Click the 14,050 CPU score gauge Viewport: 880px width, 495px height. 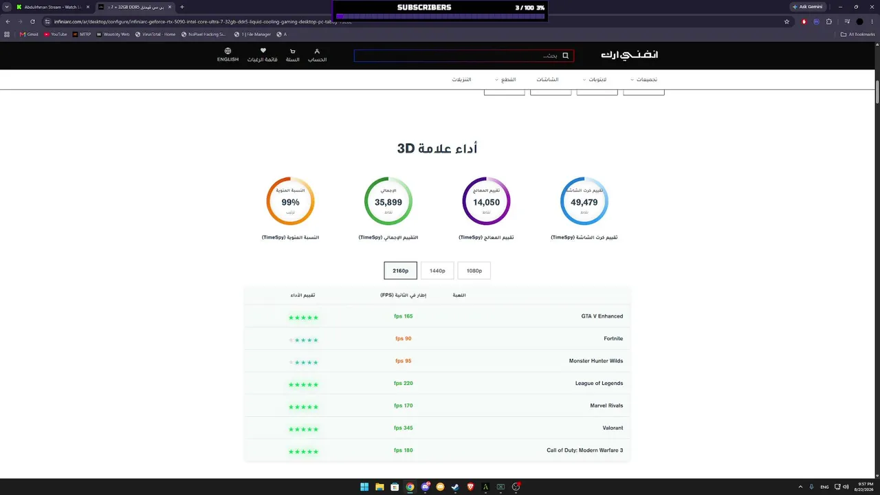486,201
